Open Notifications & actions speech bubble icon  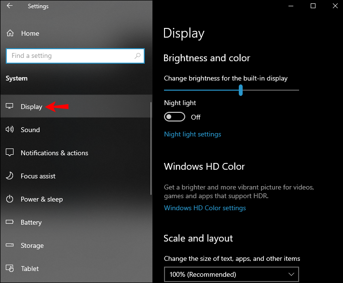pos(9,152)
